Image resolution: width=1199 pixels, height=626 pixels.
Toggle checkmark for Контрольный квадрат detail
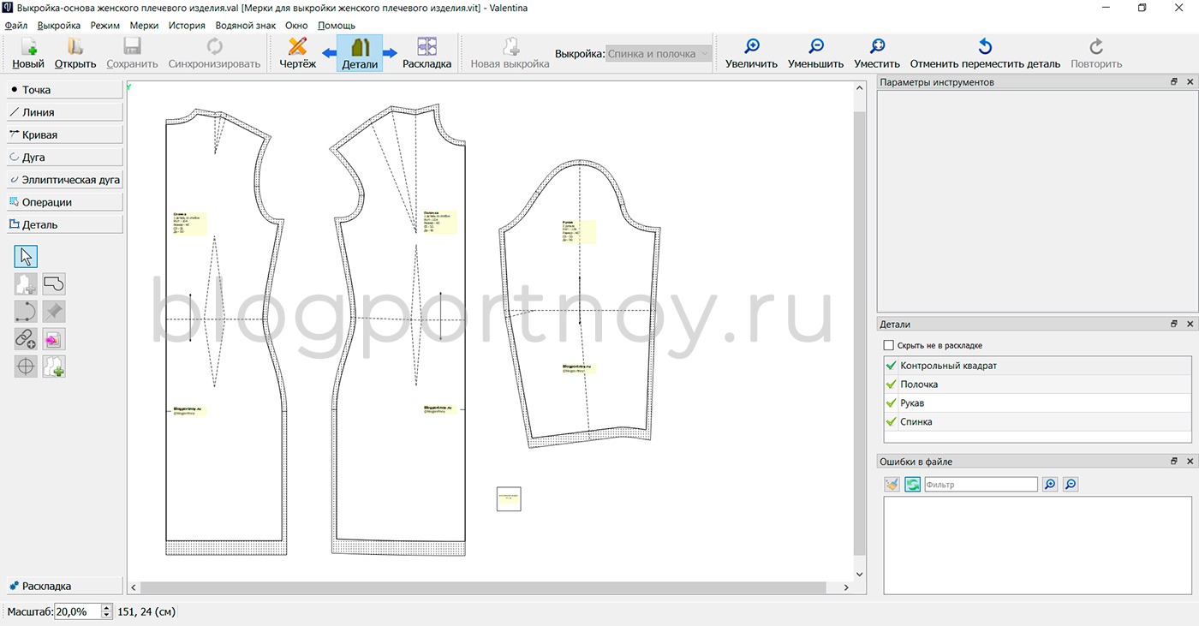(x=892, y=366)
